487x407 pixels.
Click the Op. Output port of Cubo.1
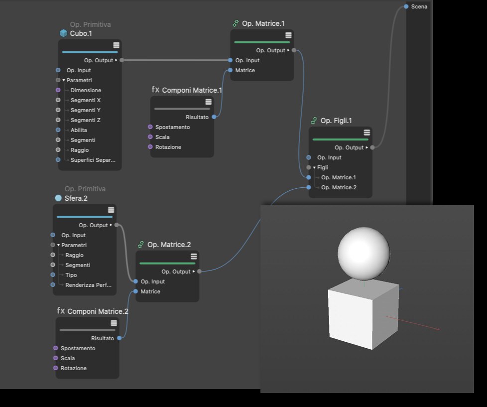[122, 60]
